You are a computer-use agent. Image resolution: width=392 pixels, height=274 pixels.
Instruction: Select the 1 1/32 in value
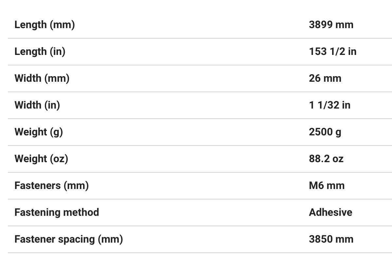[330, 105]
